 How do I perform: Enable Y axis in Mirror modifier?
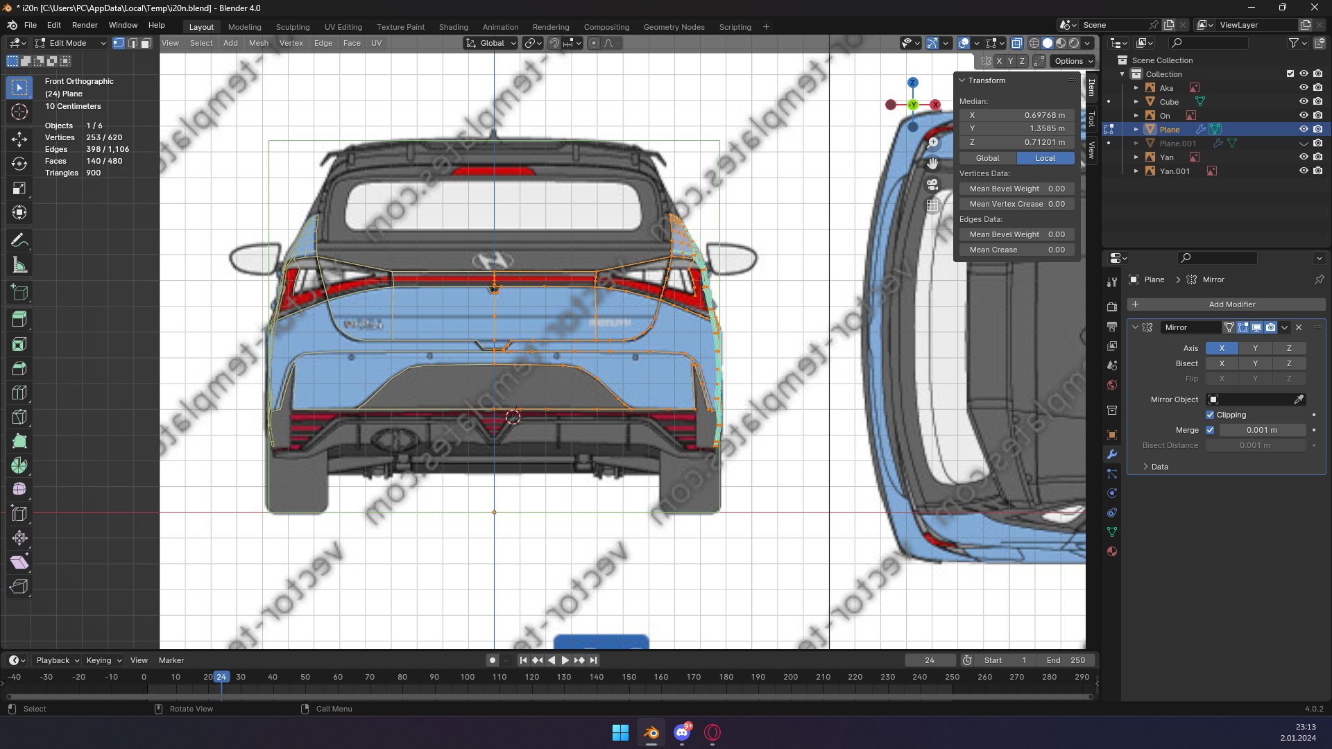[1254, 348]
